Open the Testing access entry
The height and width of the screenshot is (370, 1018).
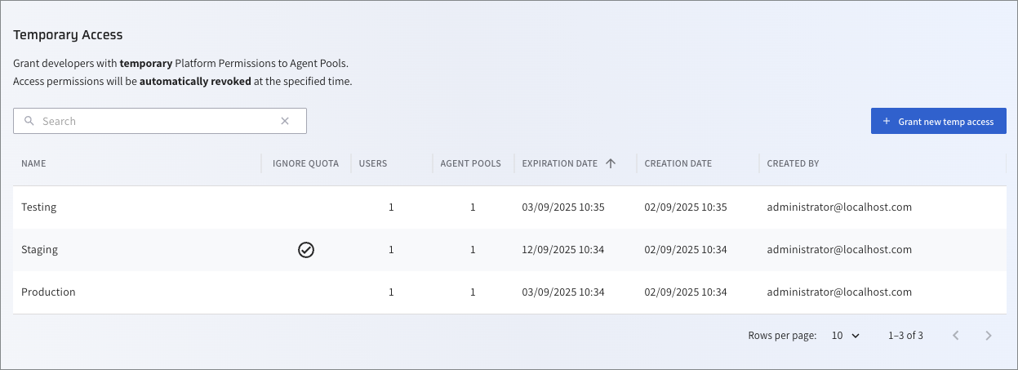coord(39,207)
